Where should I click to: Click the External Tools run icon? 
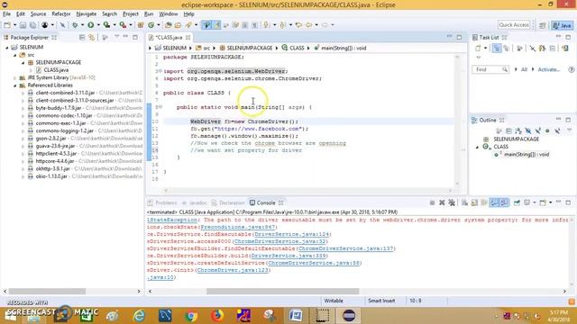point(123,25)
